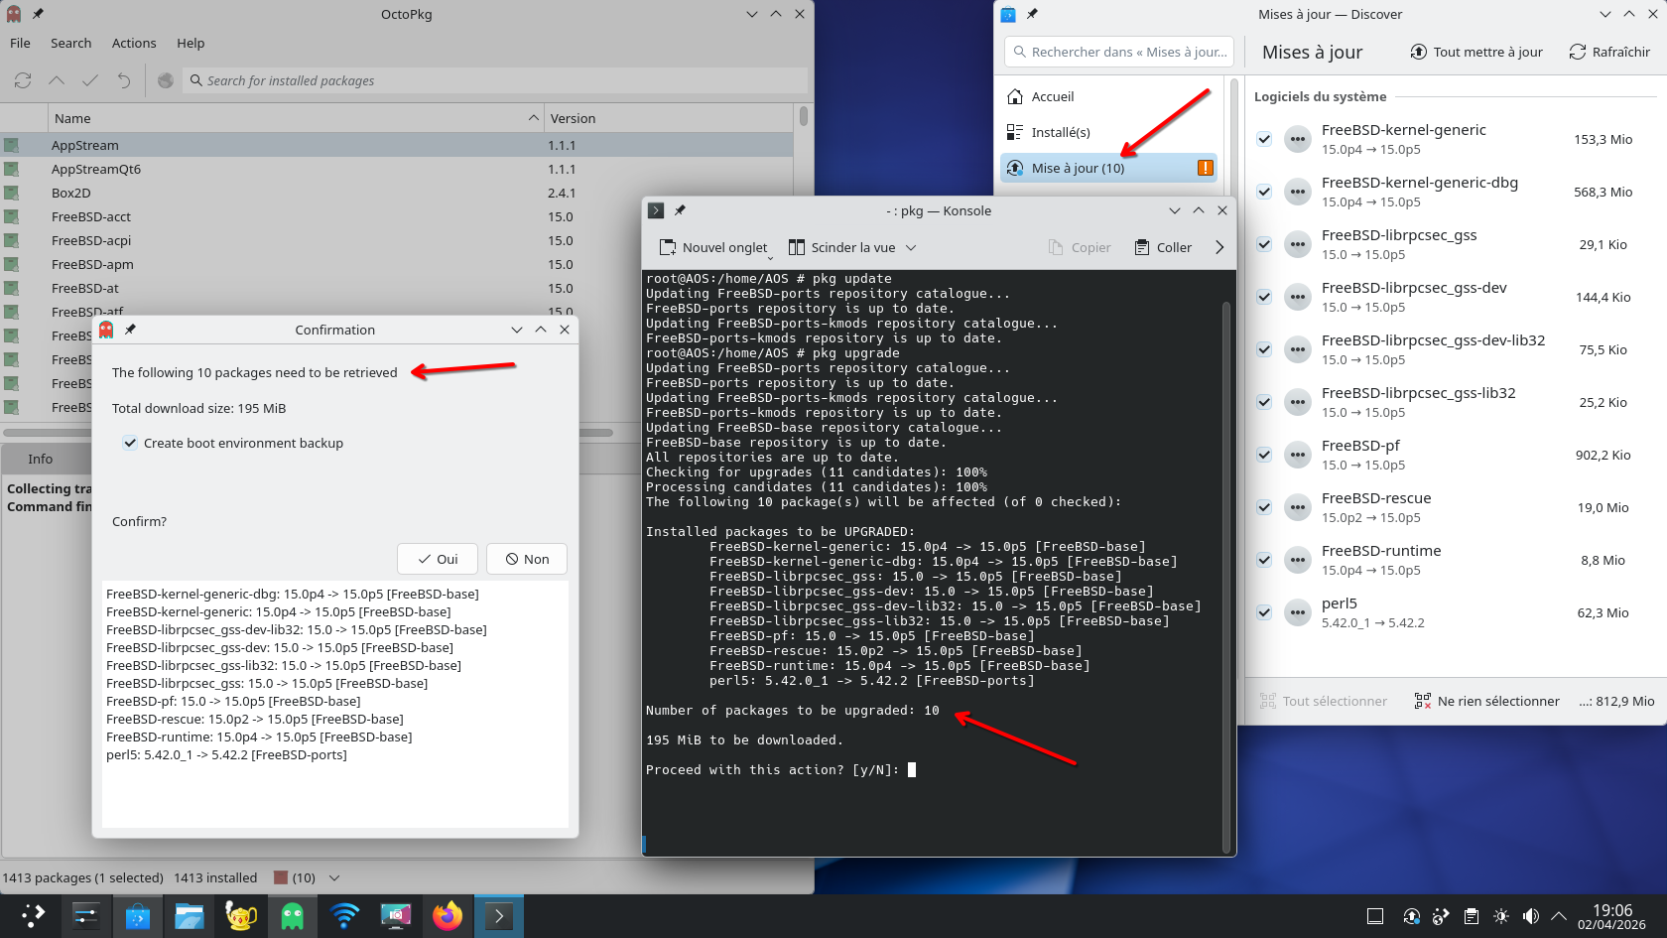Open details icon for the perl5 update
1667x938 pixels.
coord(1297,612)
